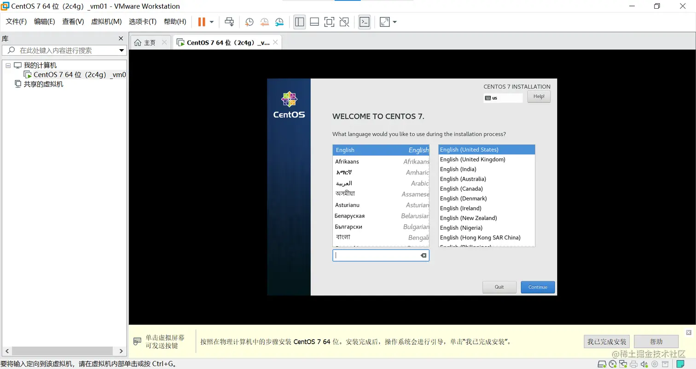Click the 我已完成安装 button
The height and width of the screenshot is (369, 696).
pyautogui.click(x=607, y=341)
